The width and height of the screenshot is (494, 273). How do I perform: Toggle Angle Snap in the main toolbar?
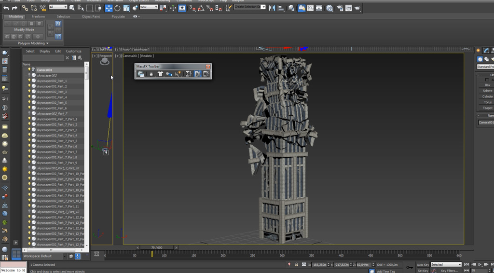(201, 8)
